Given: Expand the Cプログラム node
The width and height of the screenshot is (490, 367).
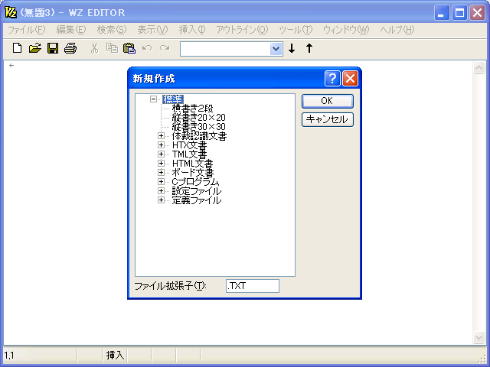Looking at the screenshot, I should 161,181.
